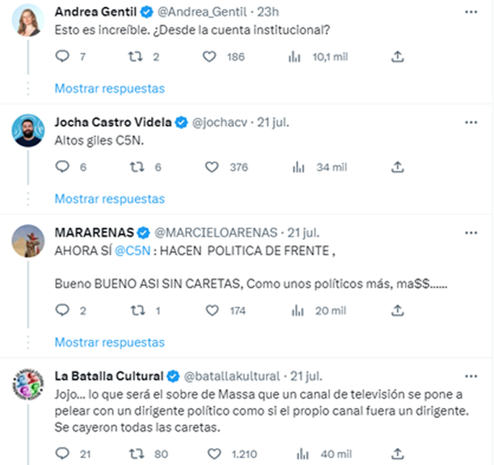Share Andrea Gentil's tweet
This screenshot has width=494, height=465.
[x=397, y=57]
